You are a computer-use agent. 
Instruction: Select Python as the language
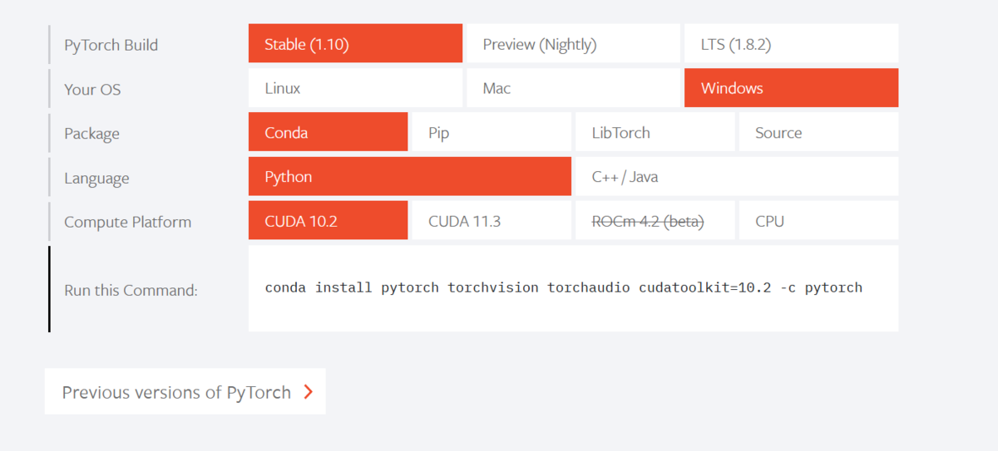tap(410, 176)
